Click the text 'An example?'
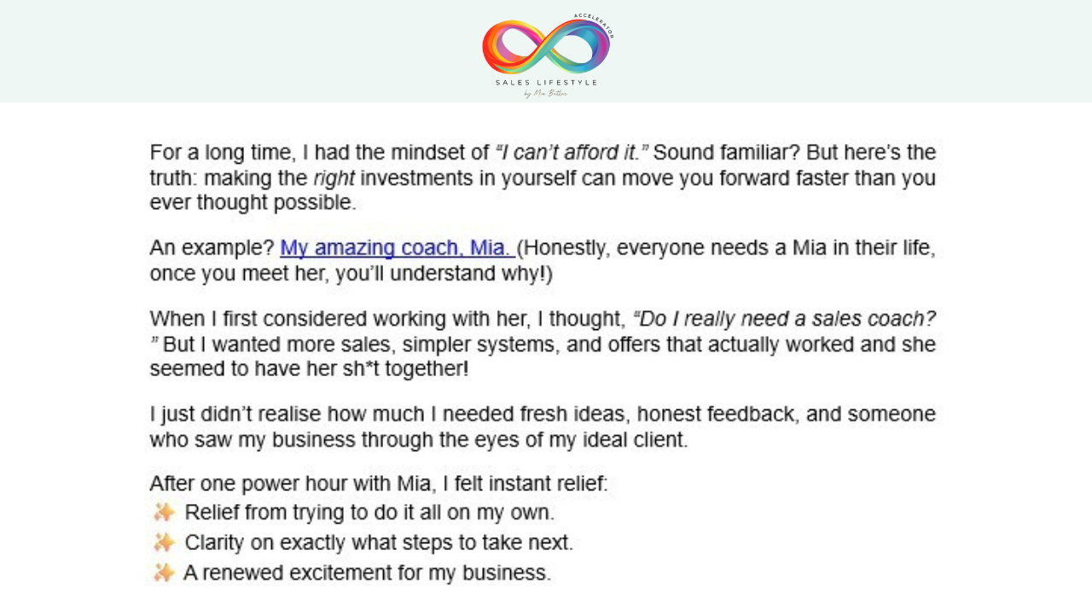 coord(212,248)
